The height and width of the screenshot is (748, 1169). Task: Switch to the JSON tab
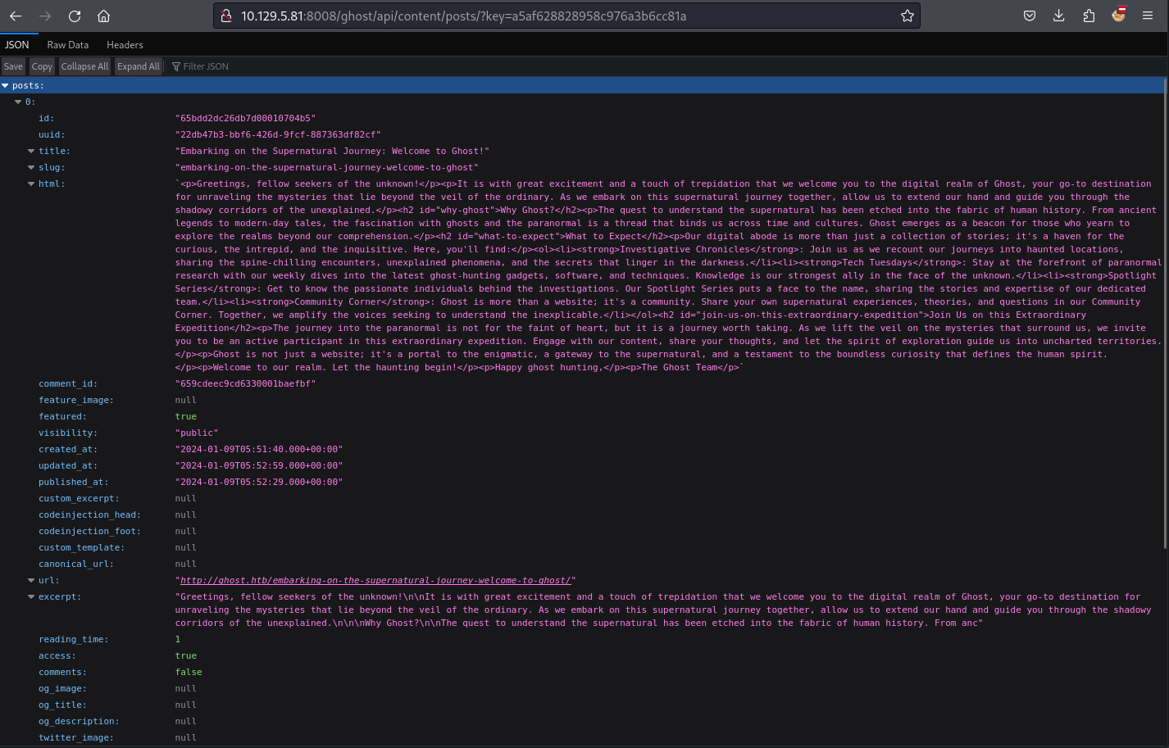coord(17,44)
